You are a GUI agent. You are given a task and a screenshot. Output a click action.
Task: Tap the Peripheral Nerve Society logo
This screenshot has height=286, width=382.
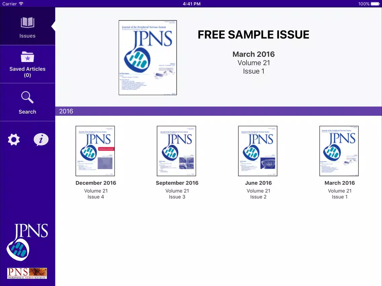pyautogui.click(x=27, y=273)
